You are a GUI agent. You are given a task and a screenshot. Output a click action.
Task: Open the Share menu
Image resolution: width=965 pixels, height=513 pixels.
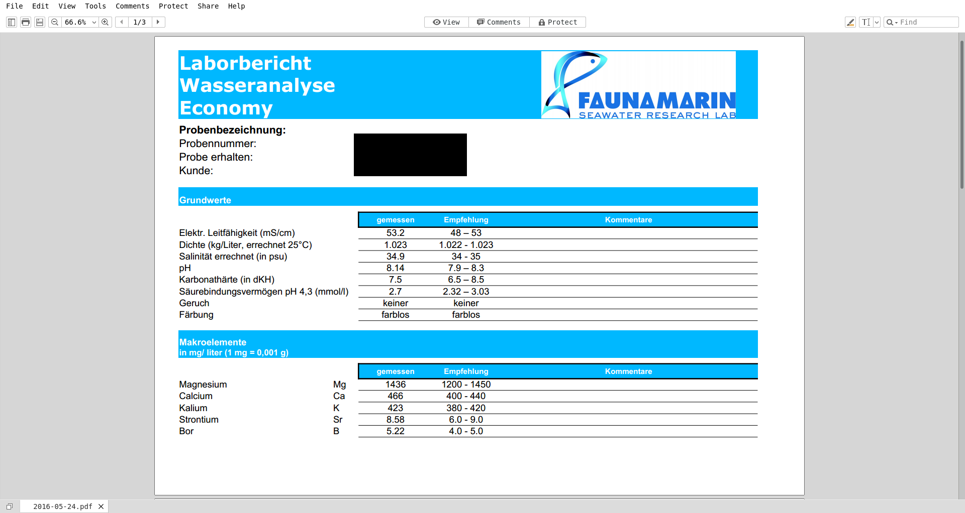tap(208, 6)
